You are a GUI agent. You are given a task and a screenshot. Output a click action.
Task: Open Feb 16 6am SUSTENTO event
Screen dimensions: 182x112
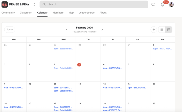coord(13,107)
